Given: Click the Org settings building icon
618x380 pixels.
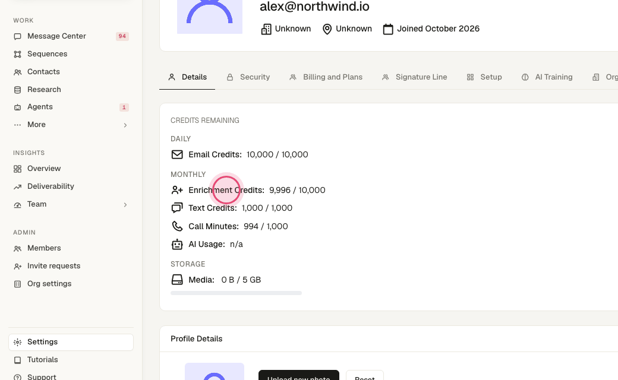Looking at the screenshot, I should (x=17, y=284).
